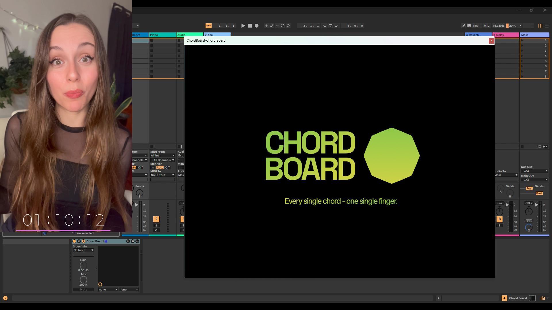Toggle the ChordBoard device activator

pos(74,241)
